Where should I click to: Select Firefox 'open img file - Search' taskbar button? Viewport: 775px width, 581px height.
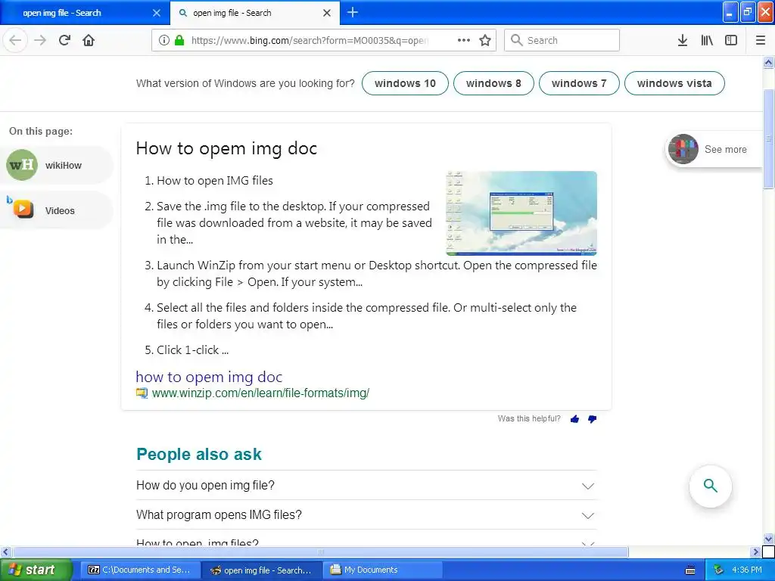coord(262,570)
